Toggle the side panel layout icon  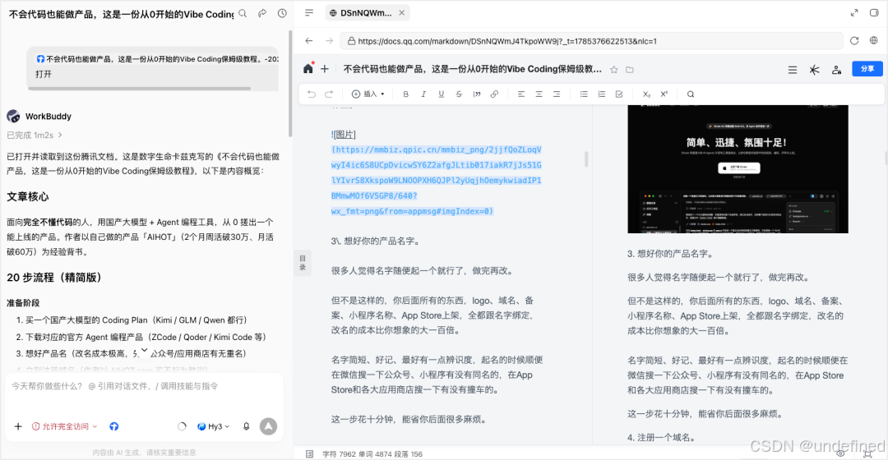click(874, 12)
